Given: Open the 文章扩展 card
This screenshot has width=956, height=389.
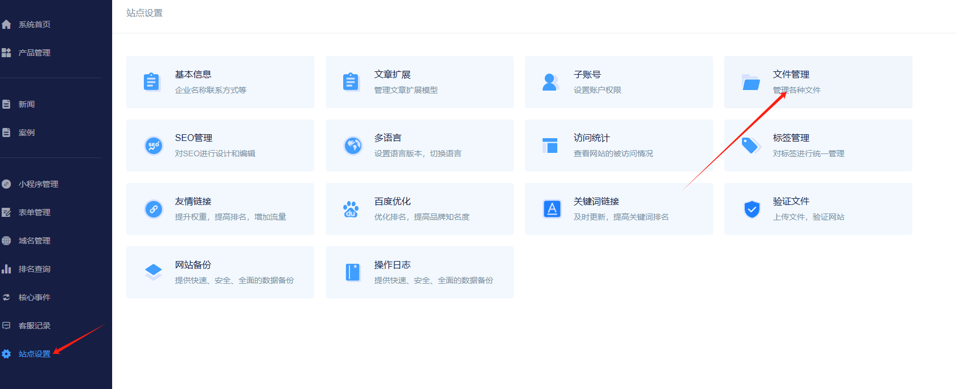Looking at the screenshot, I should click(419, 82).
